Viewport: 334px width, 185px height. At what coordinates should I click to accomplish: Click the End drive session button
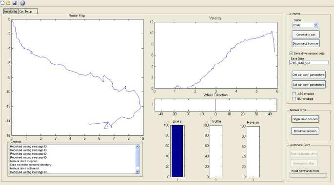[305, 131]
